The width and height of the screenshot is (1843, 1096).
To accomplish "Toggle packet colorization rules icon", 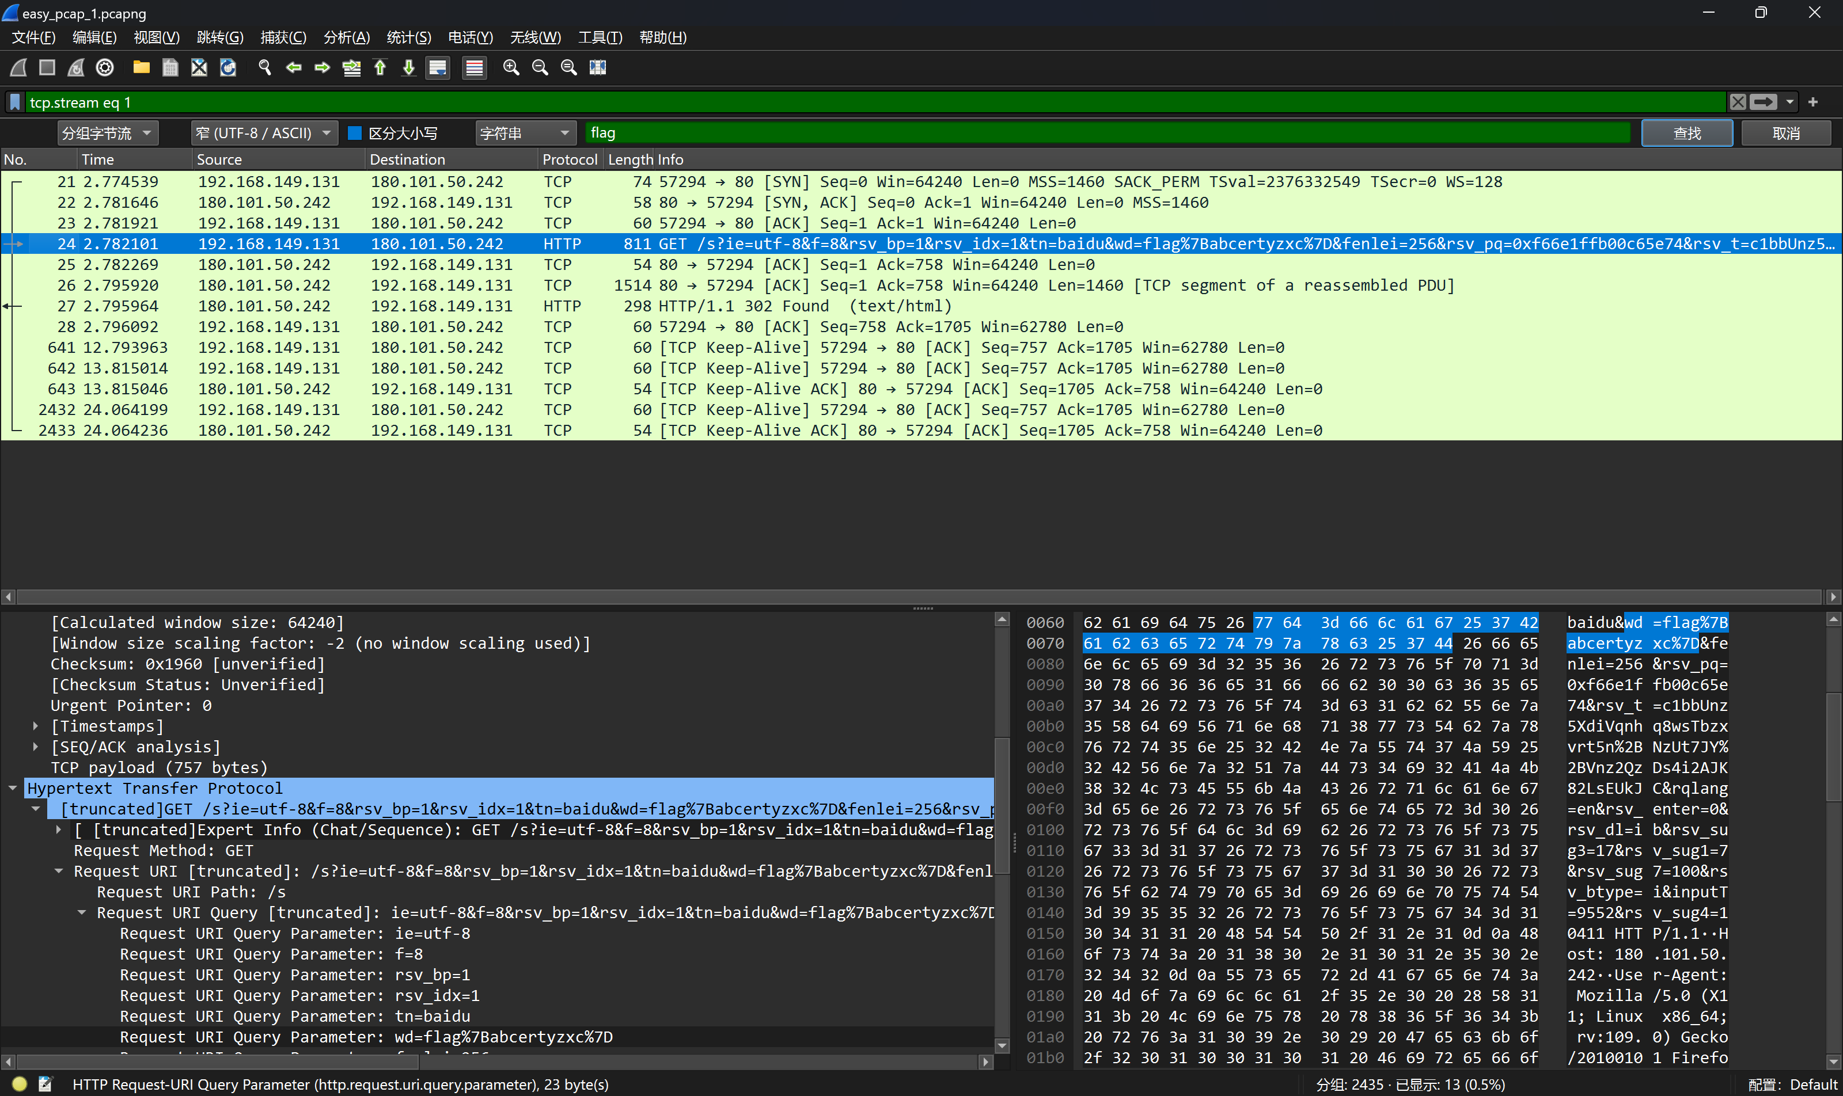I will coord(475,67).
